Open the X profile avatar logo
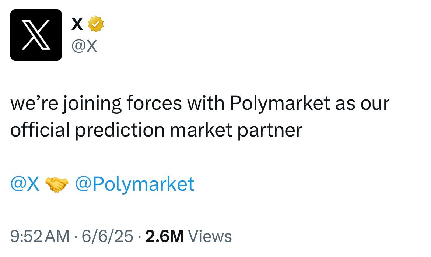This screenshot has height=257, width=431. 36,35
